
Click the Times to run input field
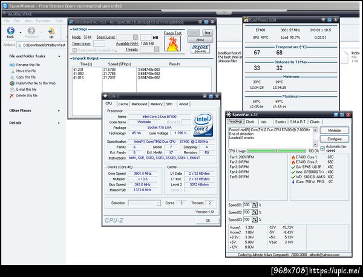point(99,44)
